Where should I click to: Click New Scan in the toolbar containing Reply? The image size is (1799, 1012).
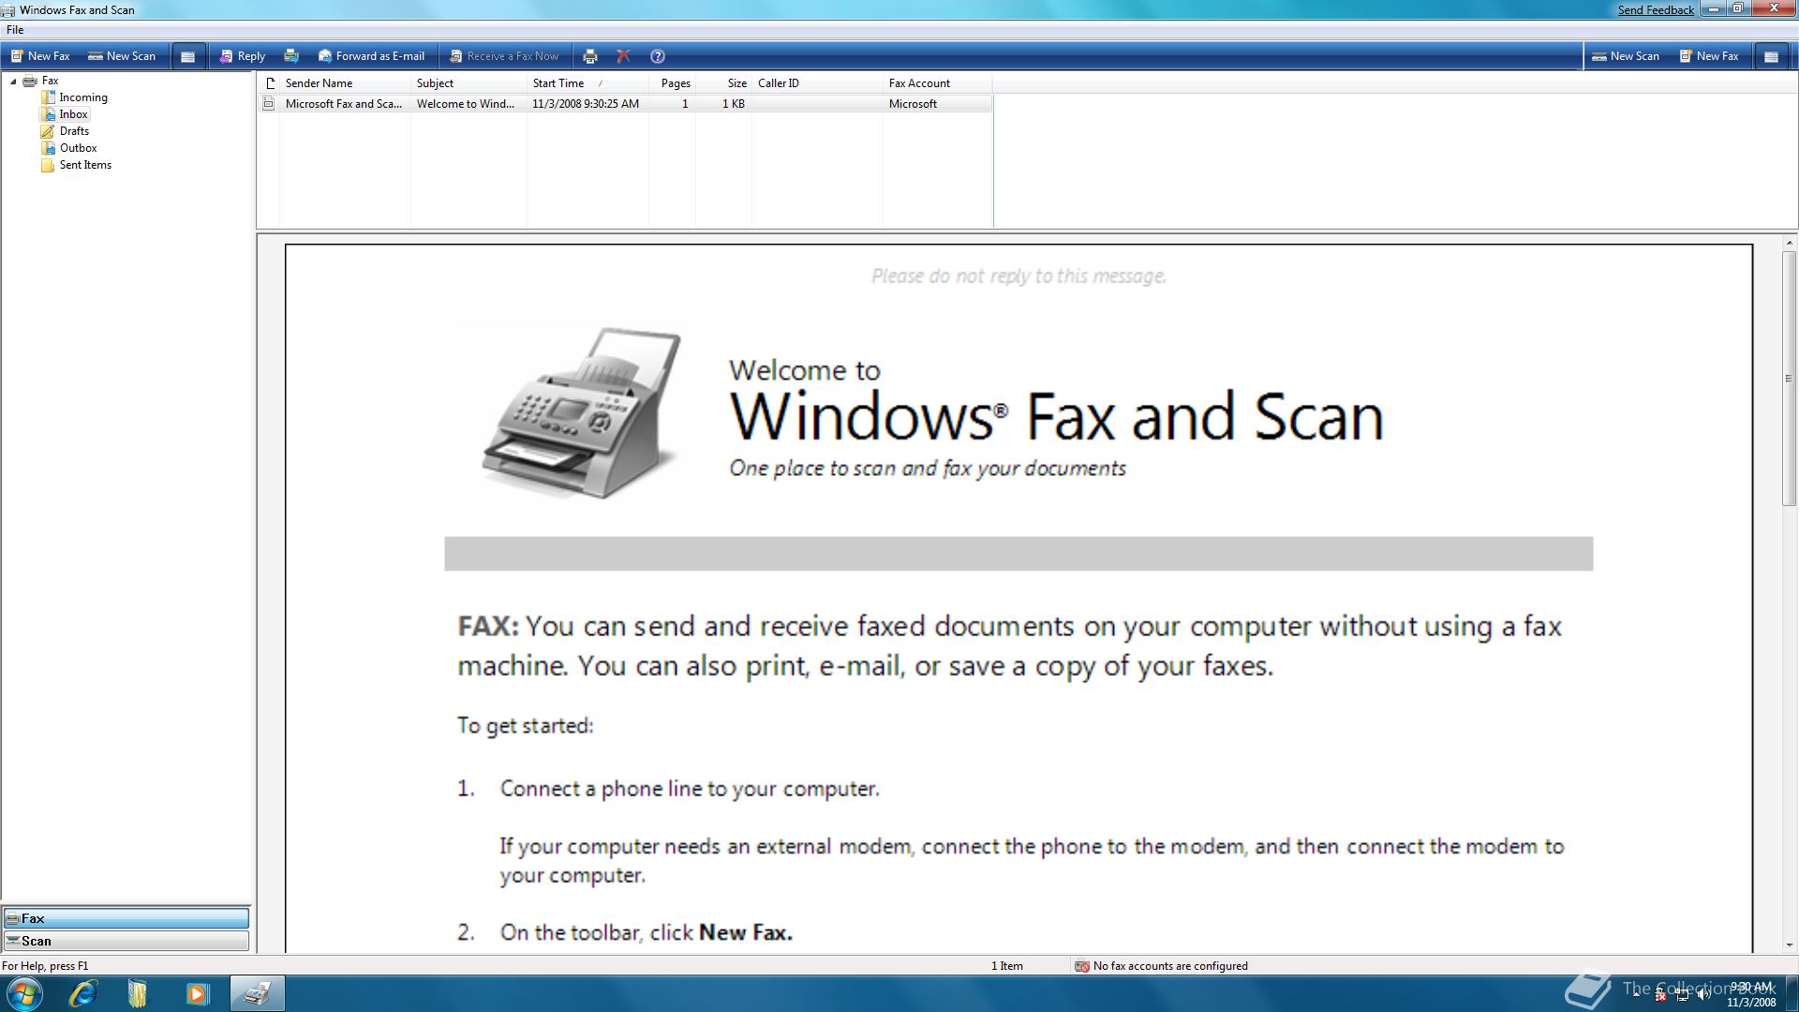122,56
